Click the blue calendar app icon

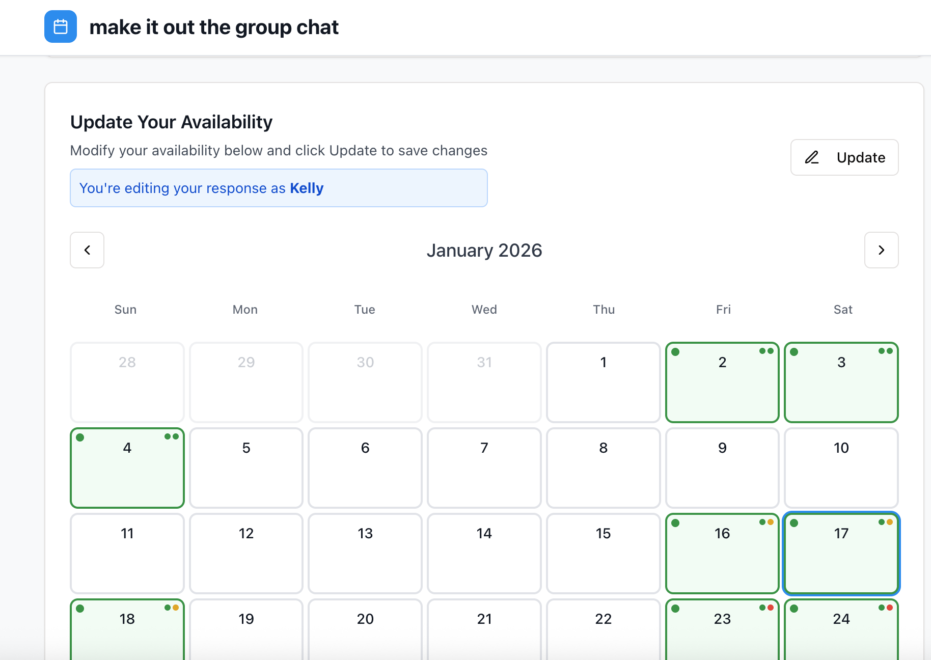pos(61,26)
